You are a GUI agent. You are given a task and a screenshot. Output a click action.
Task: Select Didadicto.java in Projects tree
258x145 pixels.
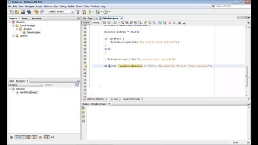click(x=33, y=32)
